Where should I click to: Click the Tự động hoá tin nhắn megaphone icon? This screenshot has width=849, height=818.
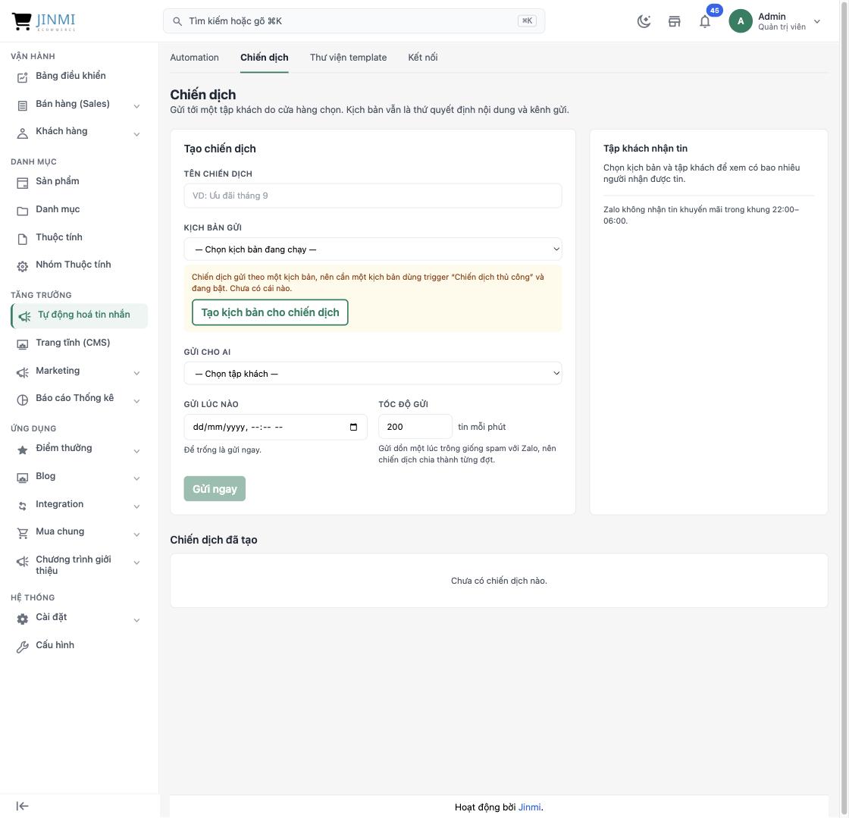24,317
